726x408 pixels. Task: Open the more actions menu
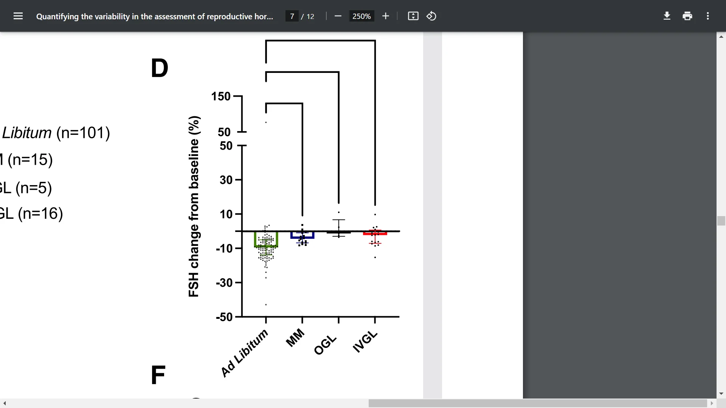(708, 16)
